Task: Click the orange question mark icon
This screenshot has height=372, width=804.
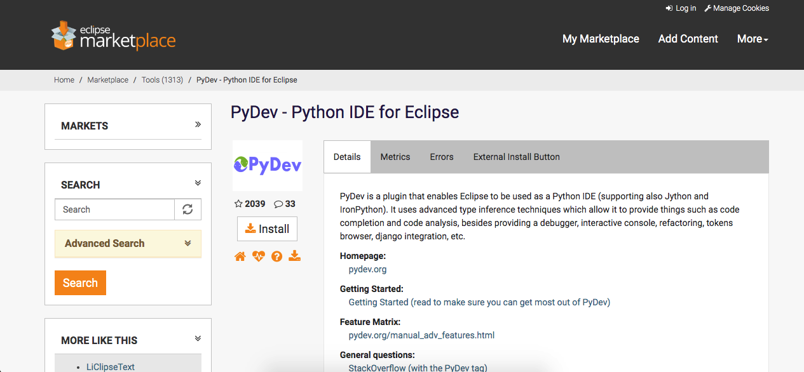Action: click(x=276, y=256)
